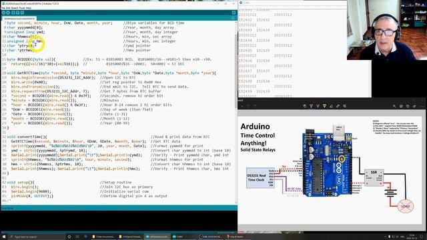
Task: Open Serial Monitor from Arduino toolbar
Action: click(x=234, y=13)
